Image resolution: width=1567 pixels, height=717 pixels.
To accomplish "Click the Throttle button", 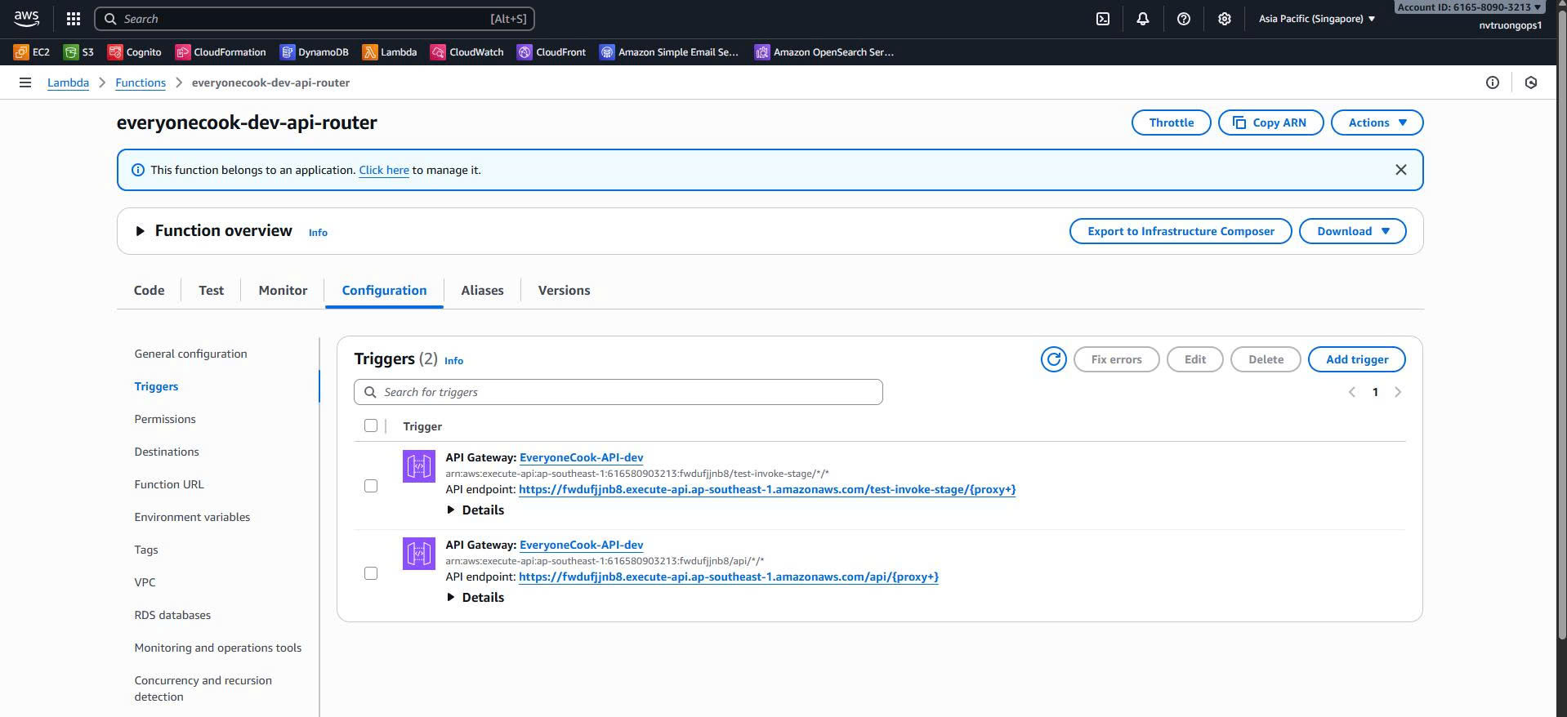I will click(1171, 122).
